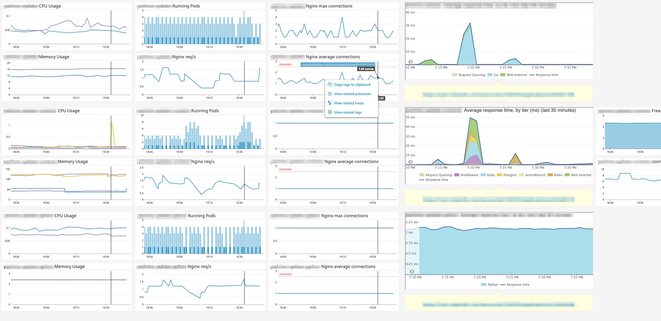Select View related processes from the context menu
Image resolution: width=661 pixels, height=321 pixels.
click(x=352, y=94)
